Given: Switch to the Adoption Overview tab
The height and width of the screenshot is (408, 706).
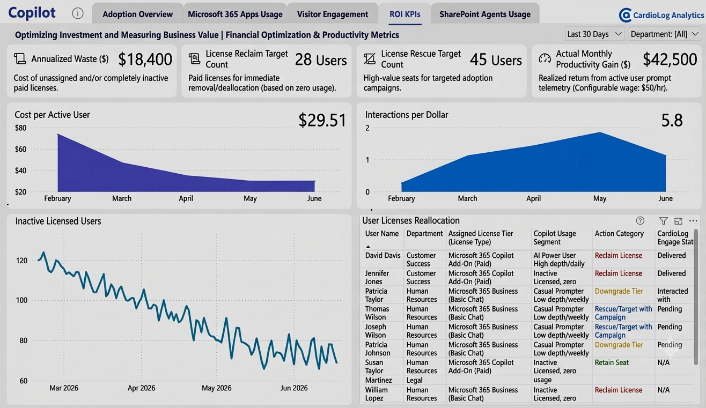Looking at the screenshot, I should tap(138, 14).
